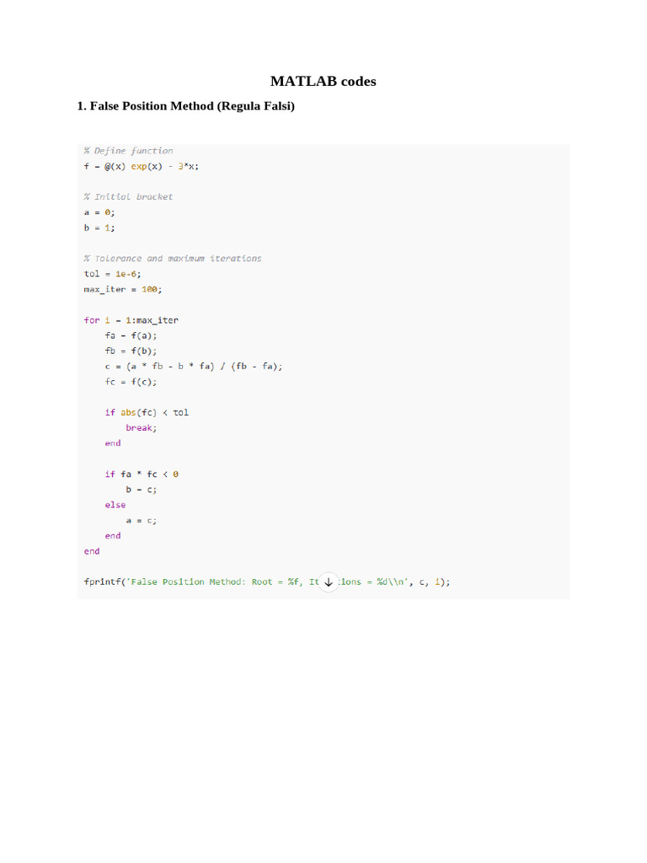Click the exp(x) - 3*x function definition line
The width and height of the screenshot is (647, 863).
(142, 166)
